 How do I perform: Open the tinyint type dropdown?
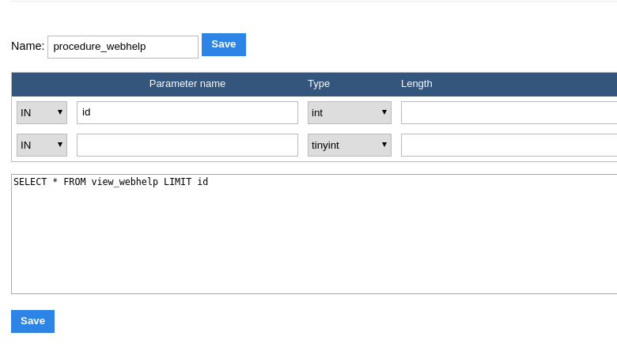[x=349, y=145]
